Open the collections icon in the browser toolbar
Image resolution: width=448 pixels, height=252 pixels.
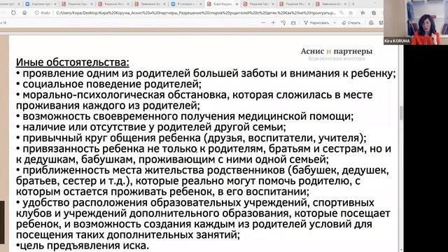pos(374,13)
